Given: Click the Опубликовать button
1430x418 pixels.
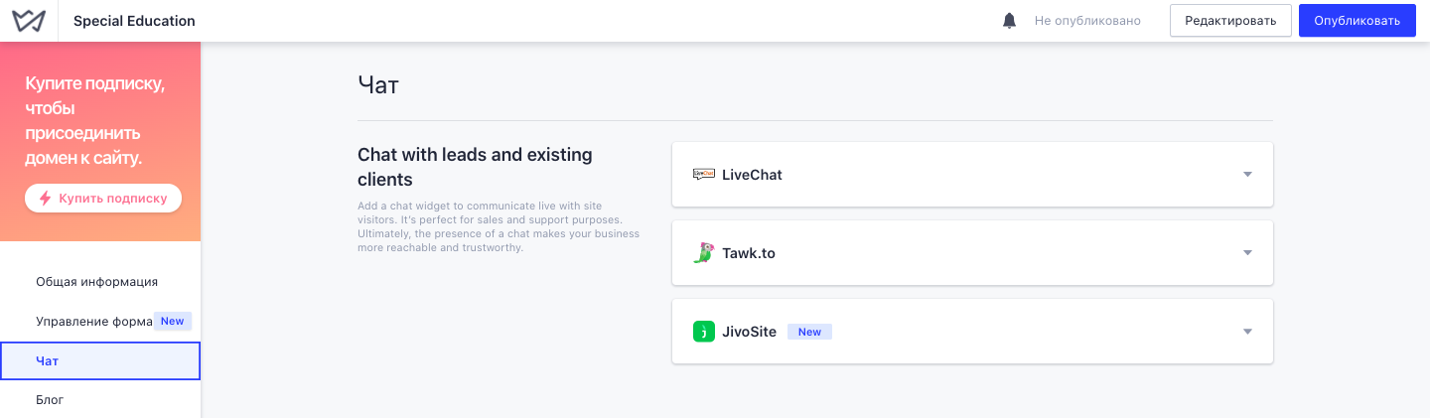Looking at the screenshot, I should tap(1357, 21).
